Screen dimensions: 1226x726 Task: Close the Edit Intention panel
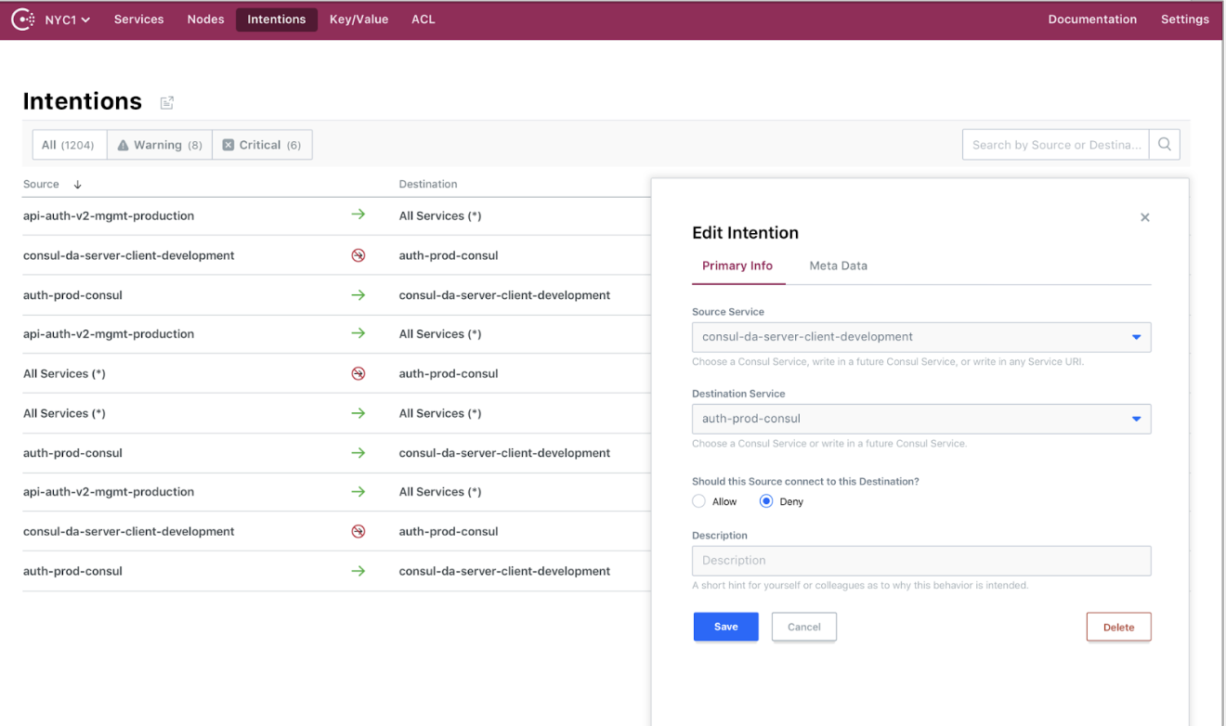pos(1144,217)
